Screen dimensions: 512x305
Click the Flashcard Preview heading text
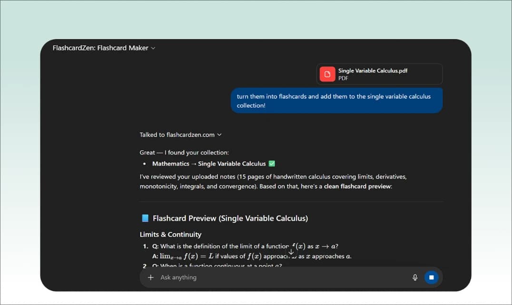tap(230, 218)
